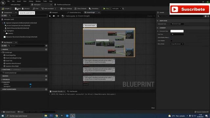The image size is (210, 118).
Task: Save the blueprint asset
Action: coord(18,9)
